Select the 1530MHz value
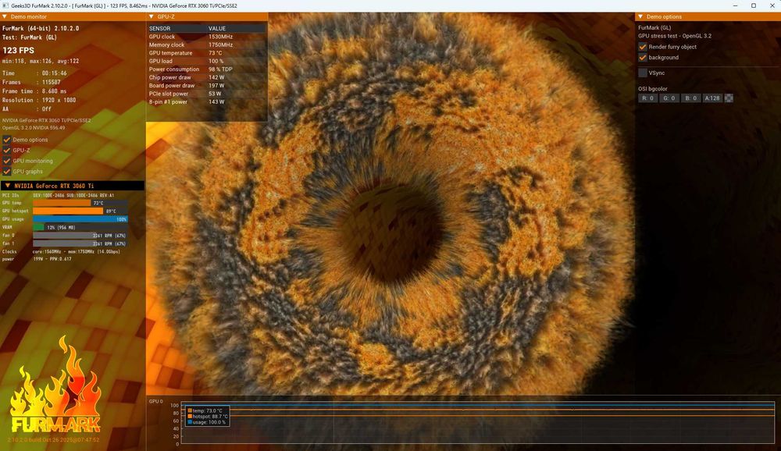The width and height of the screenshot is (781, 451). point(220,37)
